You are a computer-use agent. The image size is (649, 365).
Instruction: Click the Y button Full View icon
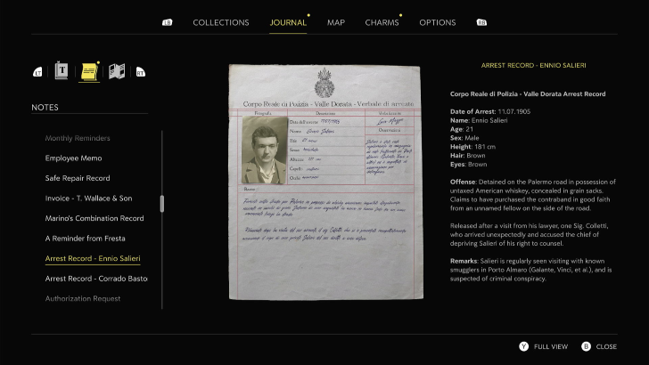pyautogui.click(x=523, y=346)
